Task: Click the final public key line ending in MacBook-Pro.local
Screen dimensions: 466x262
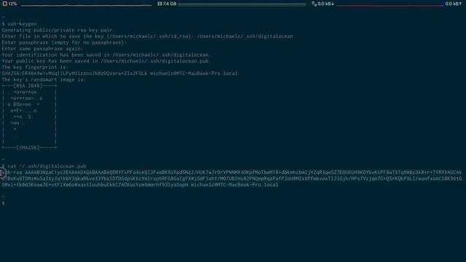Action: click(140, 185)
